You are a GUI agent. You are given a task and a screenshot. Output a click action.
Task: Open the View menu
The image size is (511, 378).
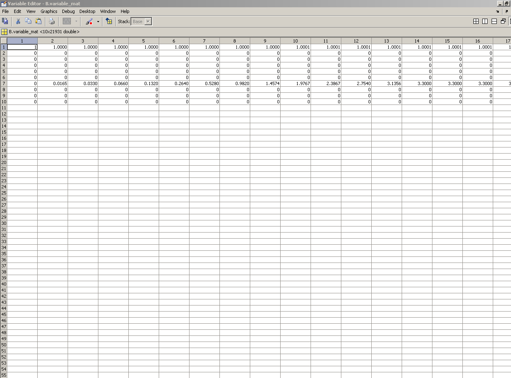point(31,11)
